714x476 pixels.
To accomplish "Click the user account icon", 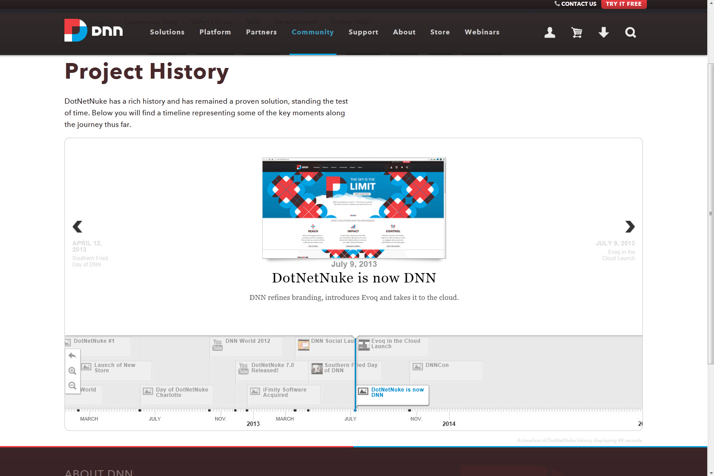I will (549, 33).
